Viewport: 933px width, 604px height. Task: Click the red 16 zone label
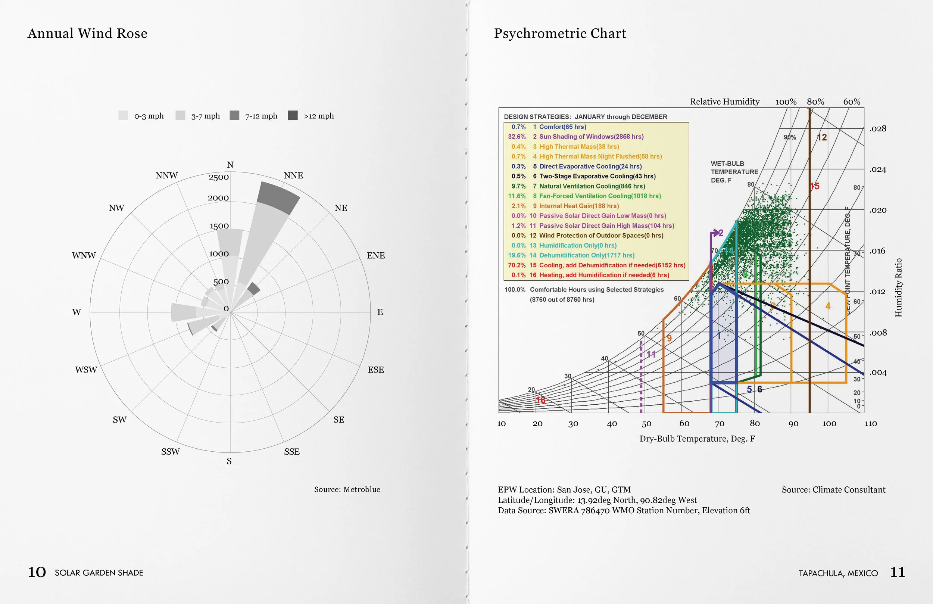pyautogui.click(x=541, y=400)
